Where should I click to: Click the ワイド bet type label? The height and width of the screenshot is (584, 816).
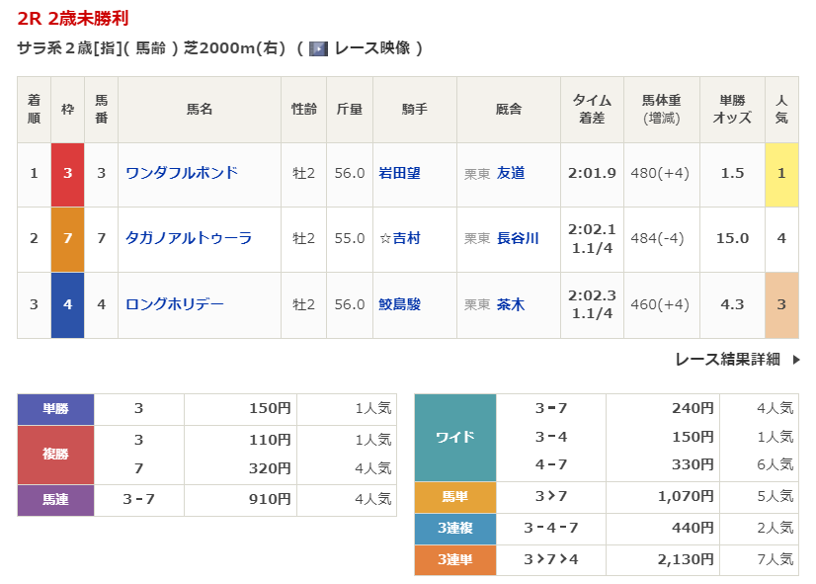coord(454,437)
